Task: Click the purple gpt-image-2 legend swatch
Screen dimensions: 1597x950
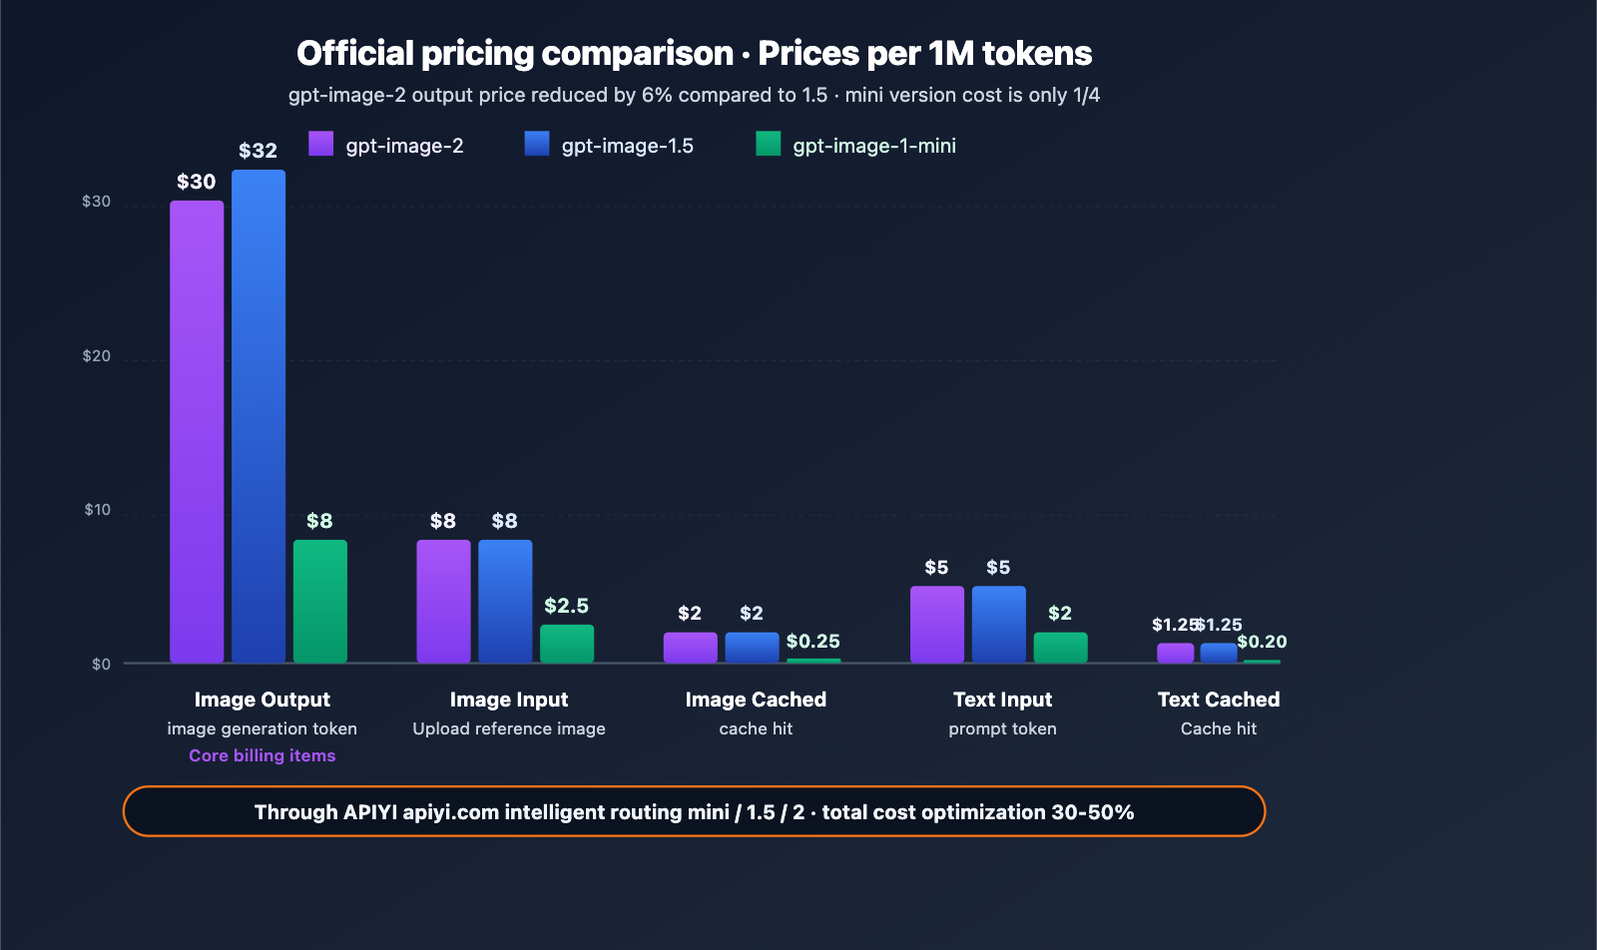Action: [x=320, y=144]
